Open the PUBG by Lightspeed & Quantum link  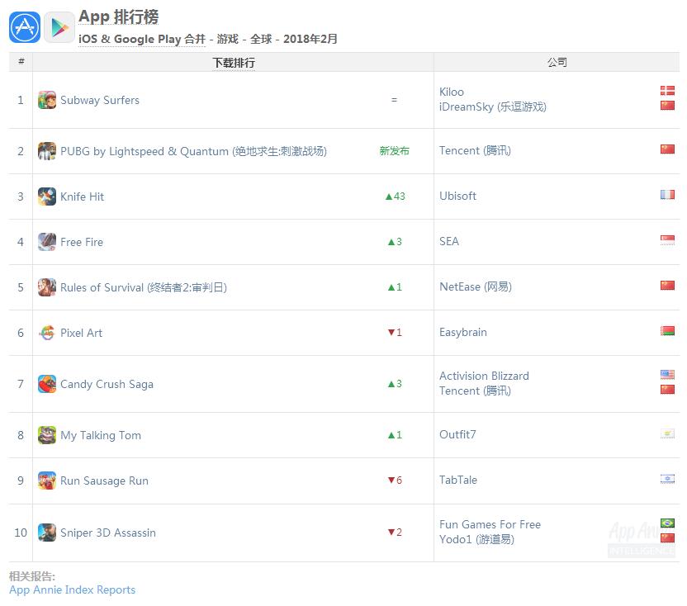tap(194, 152)
